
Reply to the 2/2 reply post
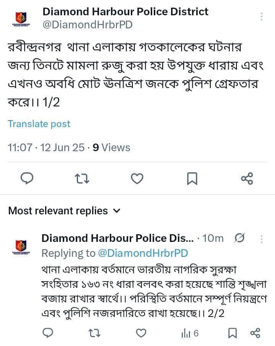[47, 333]
